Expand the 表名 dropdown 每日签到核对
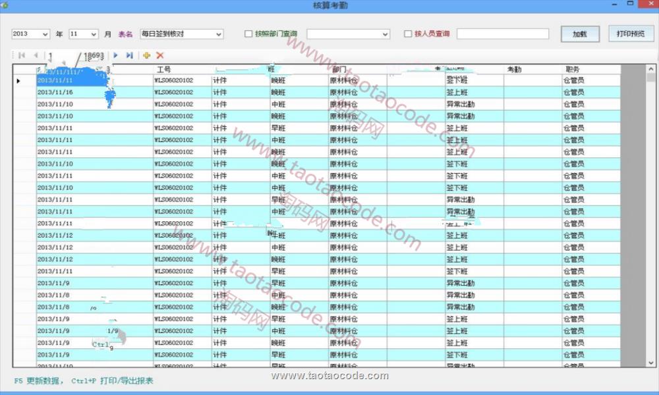The width and height of the screenshot is (659, 395). tap(218, 34)
